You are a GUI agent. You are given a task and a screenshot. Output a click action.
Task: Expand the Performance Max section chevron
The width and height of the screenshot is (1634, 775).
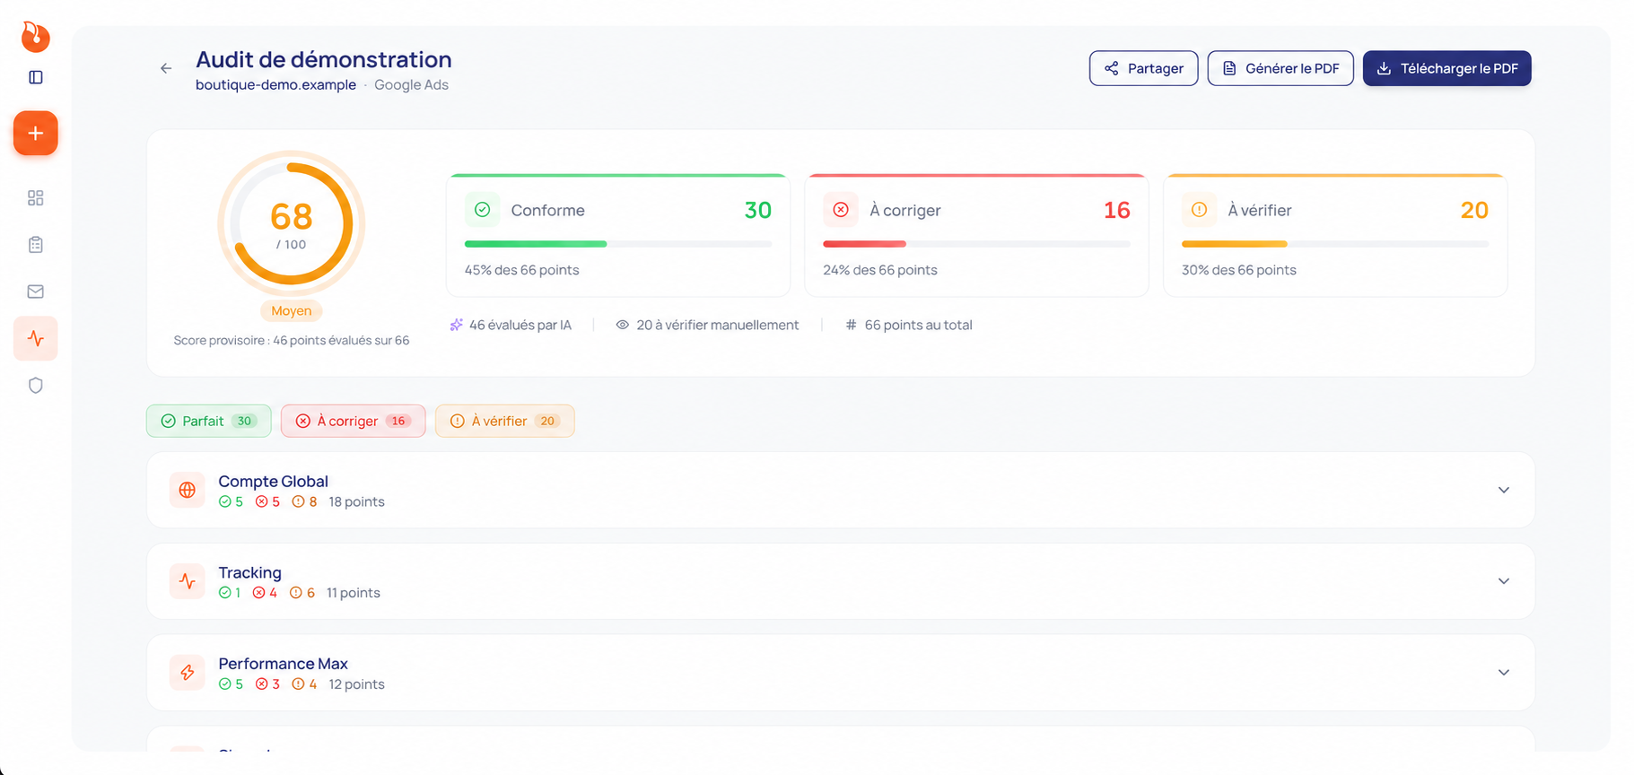[x=1504, y=672]
